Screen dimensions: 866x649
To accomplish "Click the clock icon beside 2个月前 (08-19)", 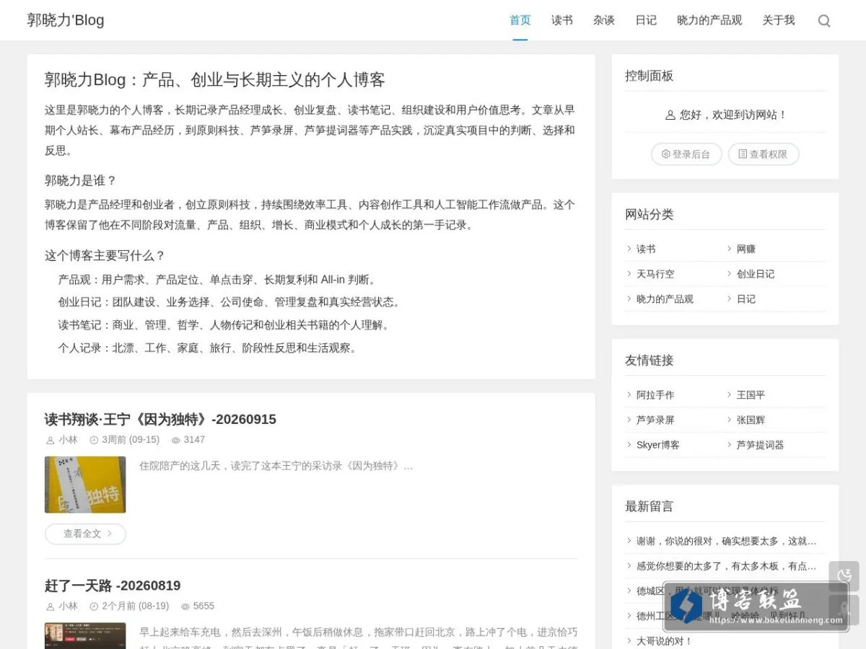I will (x=94, y=606).
